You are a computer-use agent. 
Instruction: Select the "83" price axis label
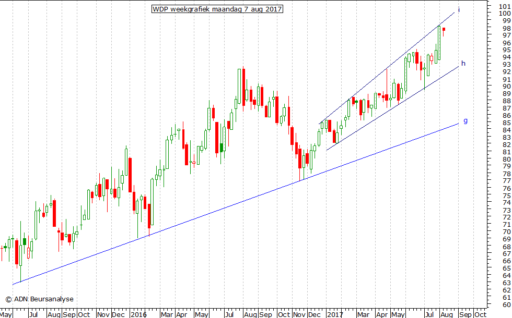click(507, 138)
